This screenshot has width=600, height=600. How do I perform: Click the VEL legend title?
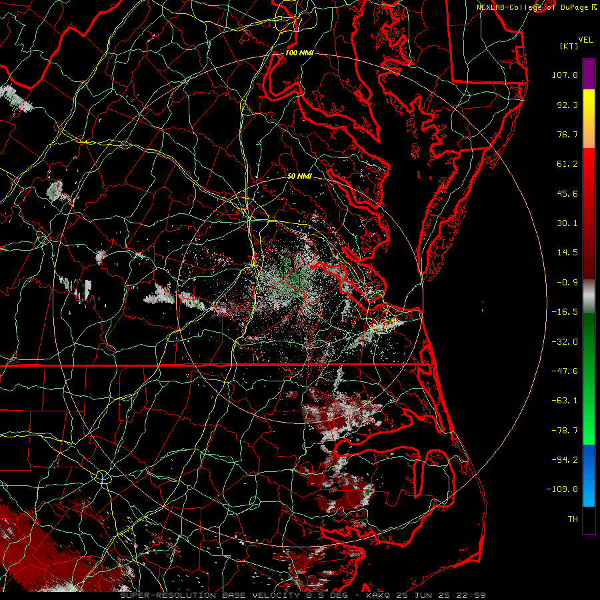(x=585, y=40)
